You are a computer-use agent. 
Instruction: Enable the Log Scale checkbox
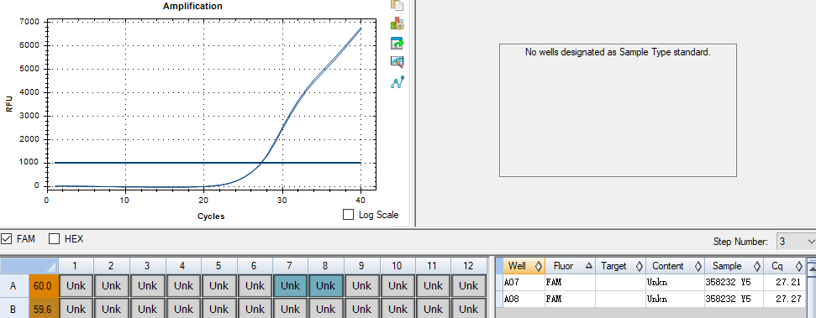(349, 215)
